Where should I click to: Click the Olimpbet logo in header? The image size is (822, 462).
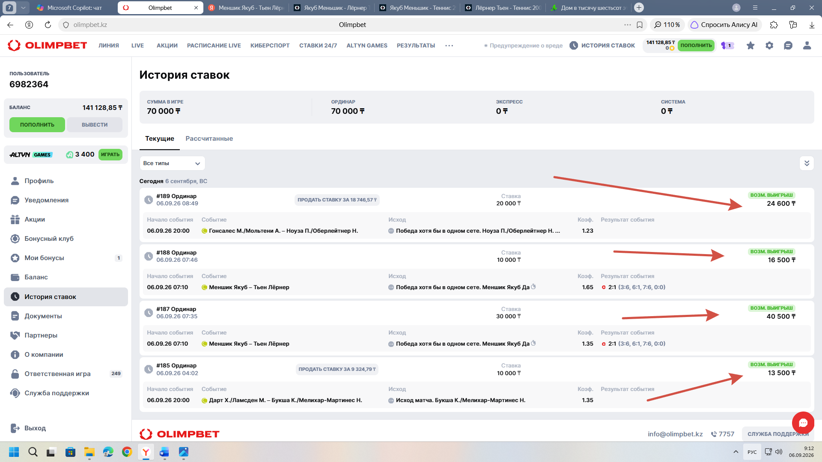[x=48, y=45]
